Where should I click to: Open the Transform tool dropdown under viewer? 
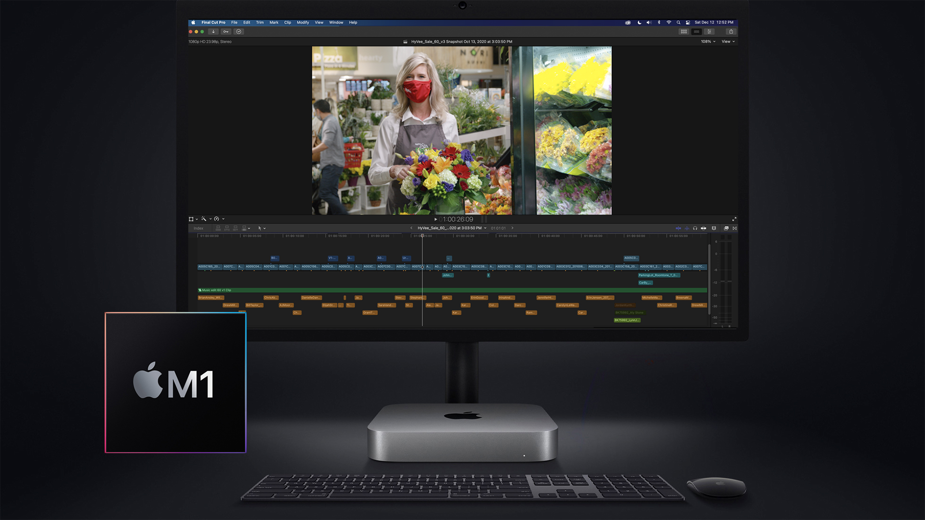point(193,219)
